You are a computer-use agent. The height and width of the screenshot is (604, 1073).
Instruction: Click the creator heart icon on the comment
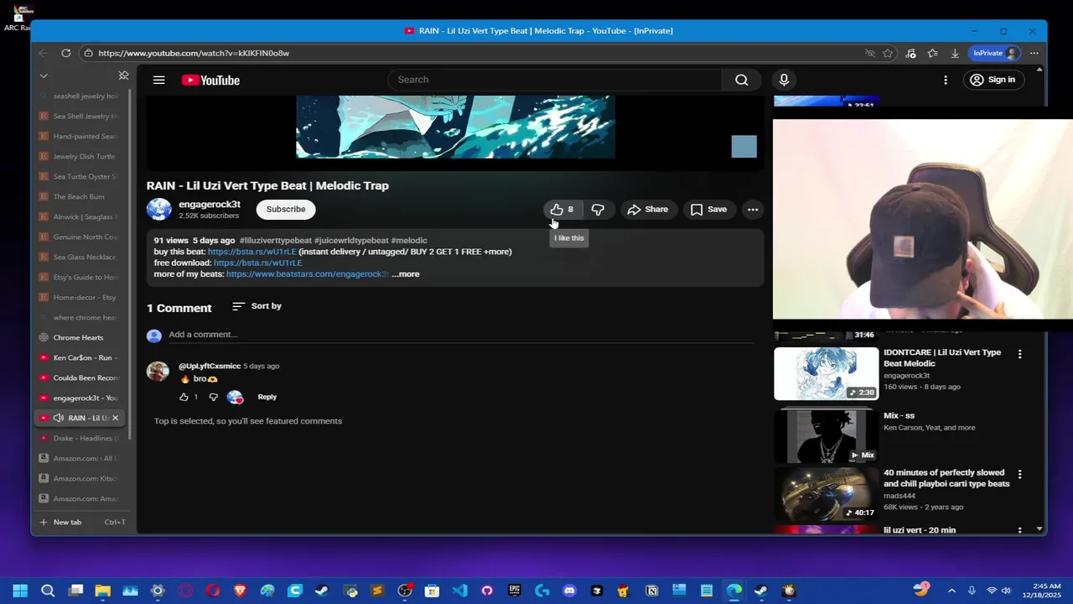click(x=235, y=397)
